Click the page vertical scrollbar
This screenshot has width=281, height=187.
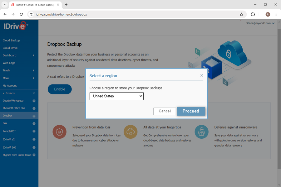click(279, 98)
